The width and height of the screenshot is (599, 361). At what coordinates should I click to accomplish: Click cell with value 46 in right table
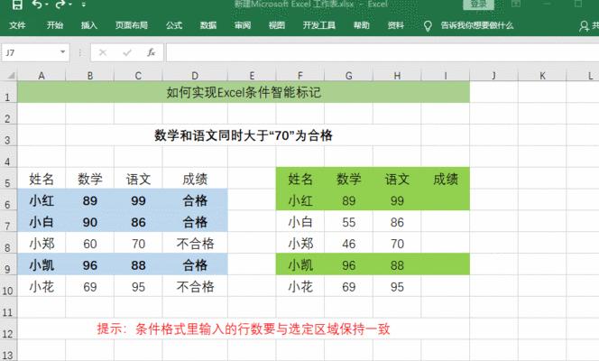pyautogui.click(x=348, y=244)
